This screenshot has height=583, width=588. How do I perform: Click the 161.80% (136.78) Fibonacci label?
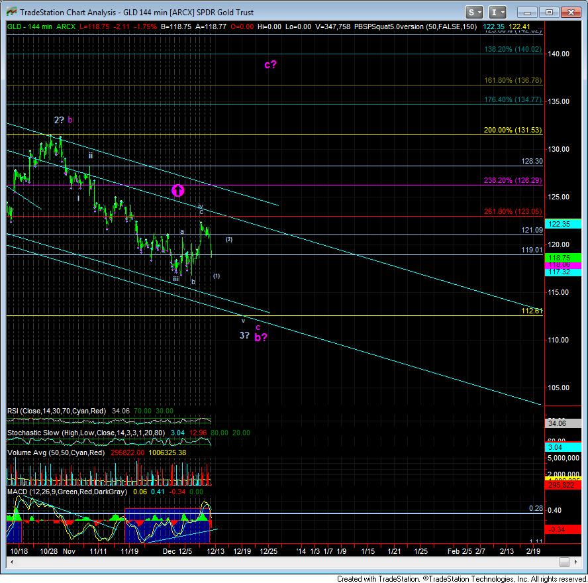point(513,80)
